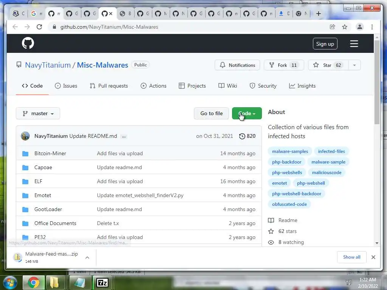Select the infected-files topic tag
387x290 pixels.
click(331, 151)
